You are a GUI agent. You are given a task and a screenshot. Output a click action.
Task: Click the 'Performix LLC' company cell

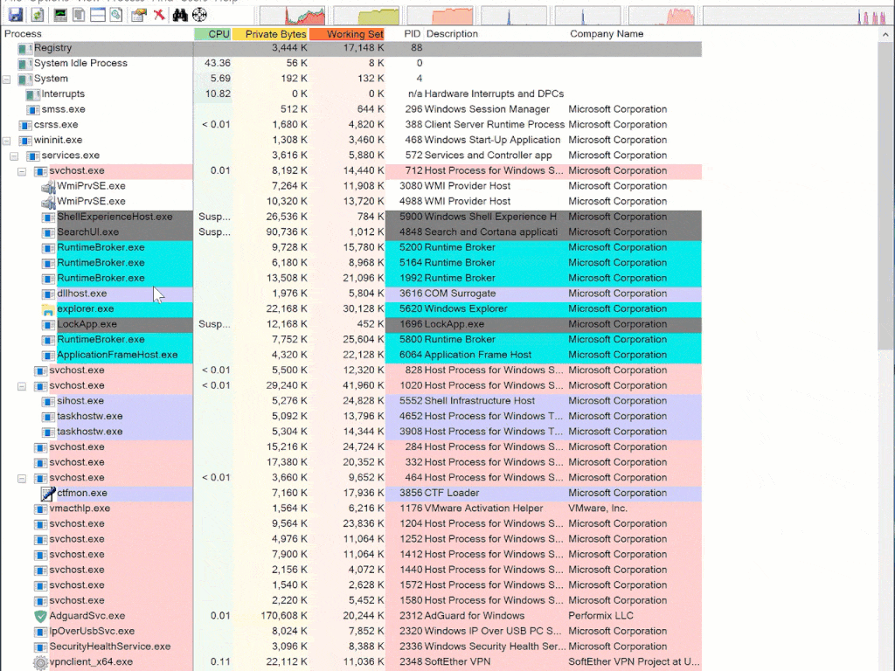[x=600, y=616]
